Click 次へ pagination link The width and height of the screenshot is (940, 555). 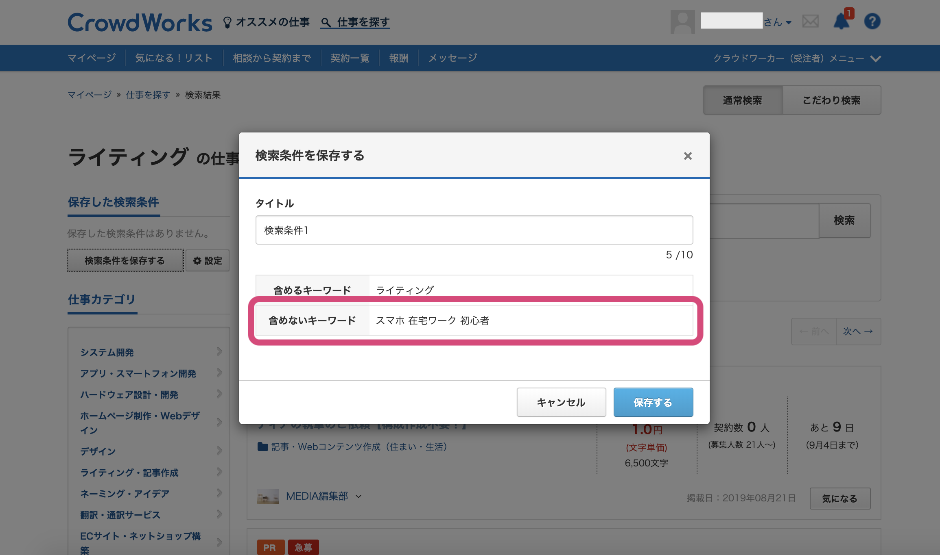click(858, 332)
